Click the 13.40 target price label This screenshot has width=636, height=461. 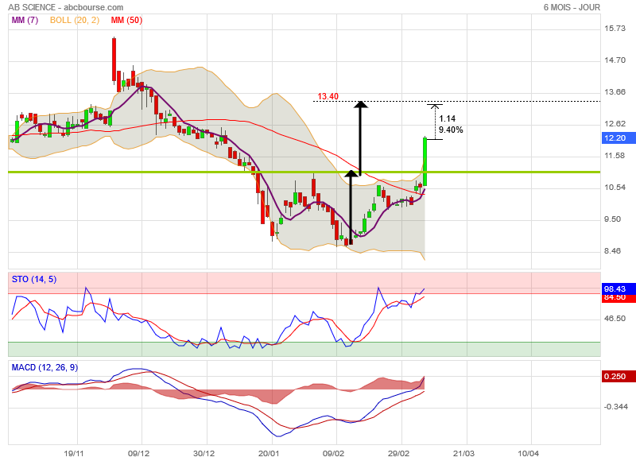click(328, 96)
